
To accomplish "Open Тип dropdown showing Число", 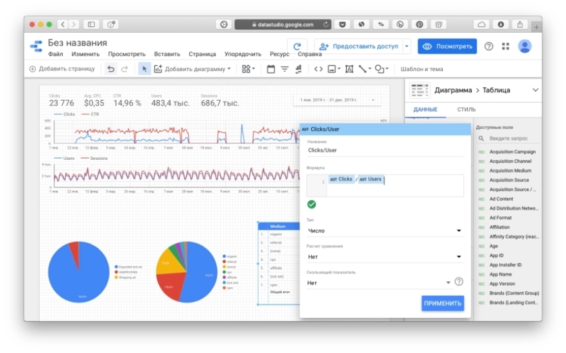I will click(x=384, y=230).
